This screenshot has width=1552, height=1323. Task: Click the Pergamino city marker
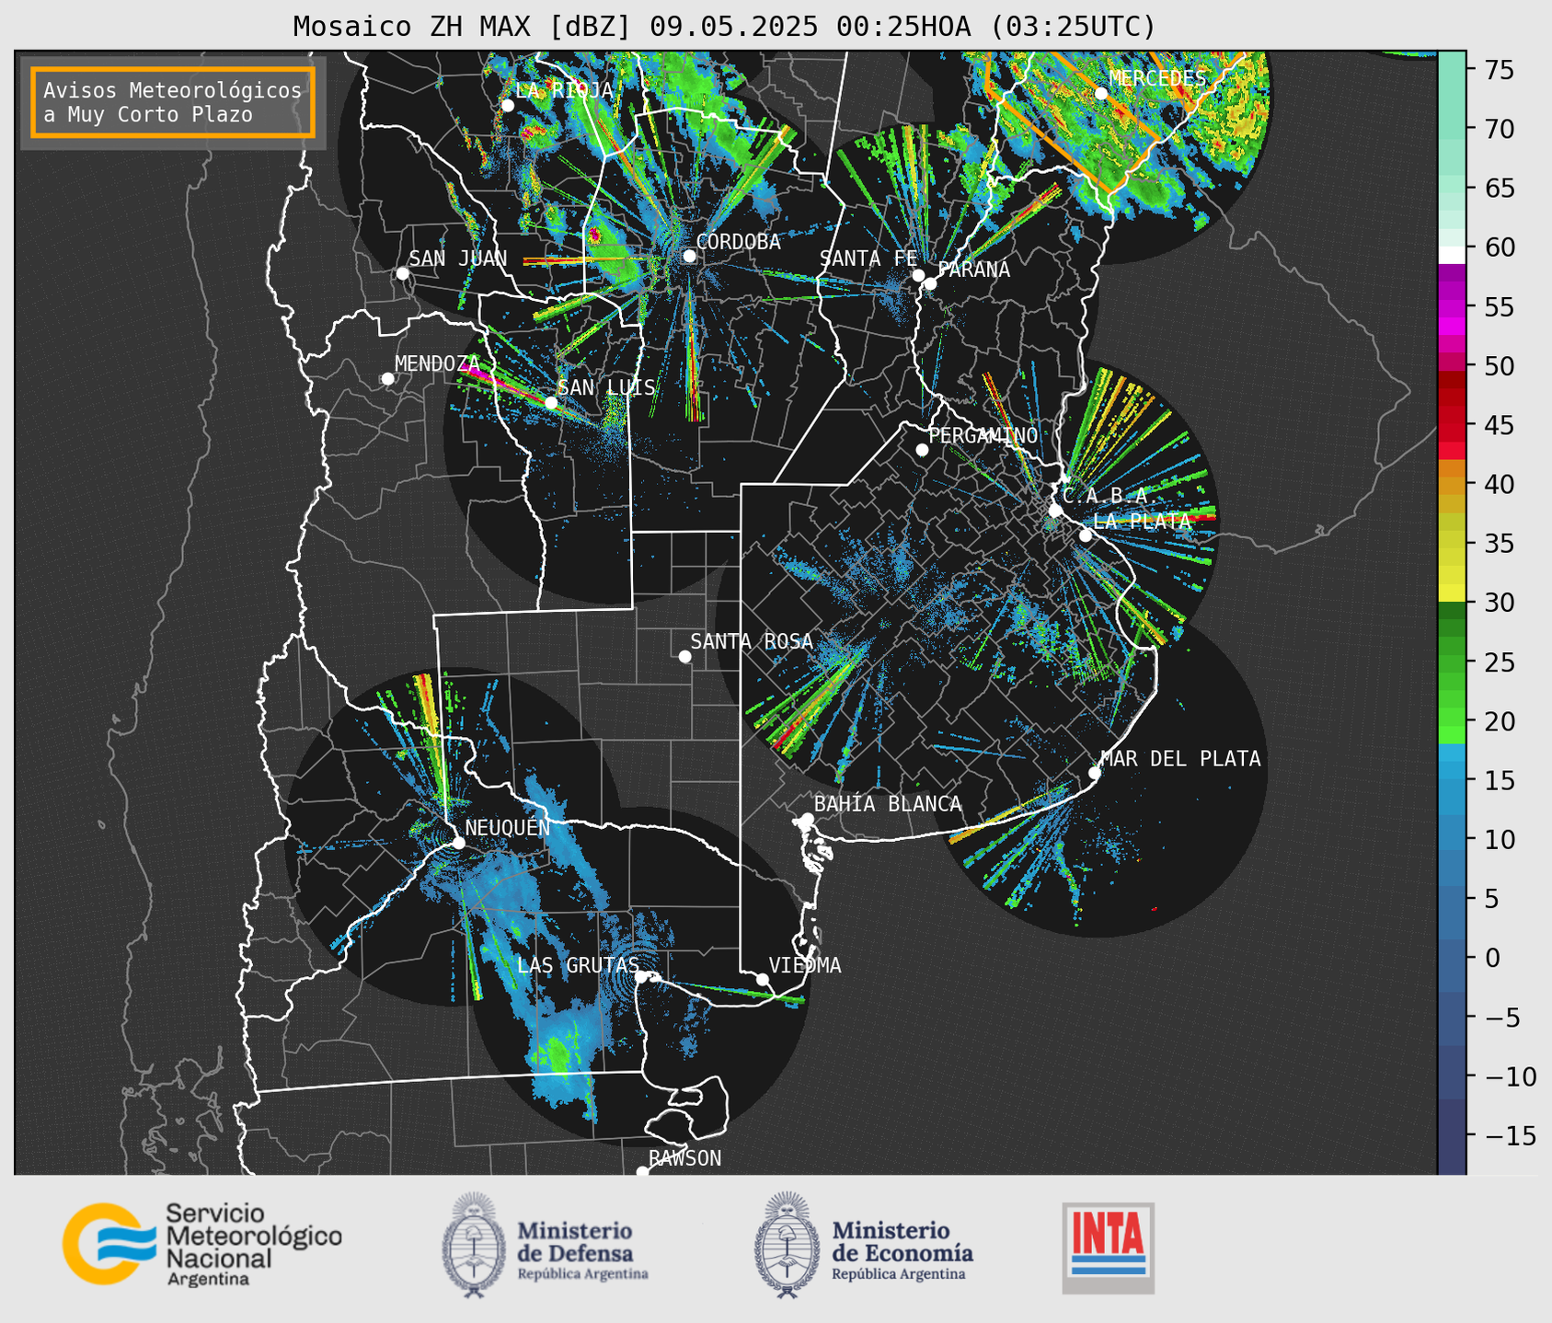coord(922,450)
